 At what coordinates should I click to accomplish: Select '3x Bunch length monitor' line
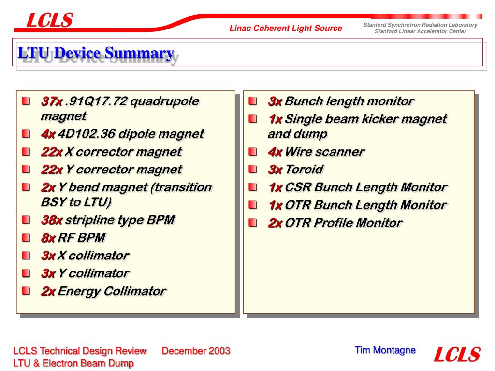(x=341, y=101)
